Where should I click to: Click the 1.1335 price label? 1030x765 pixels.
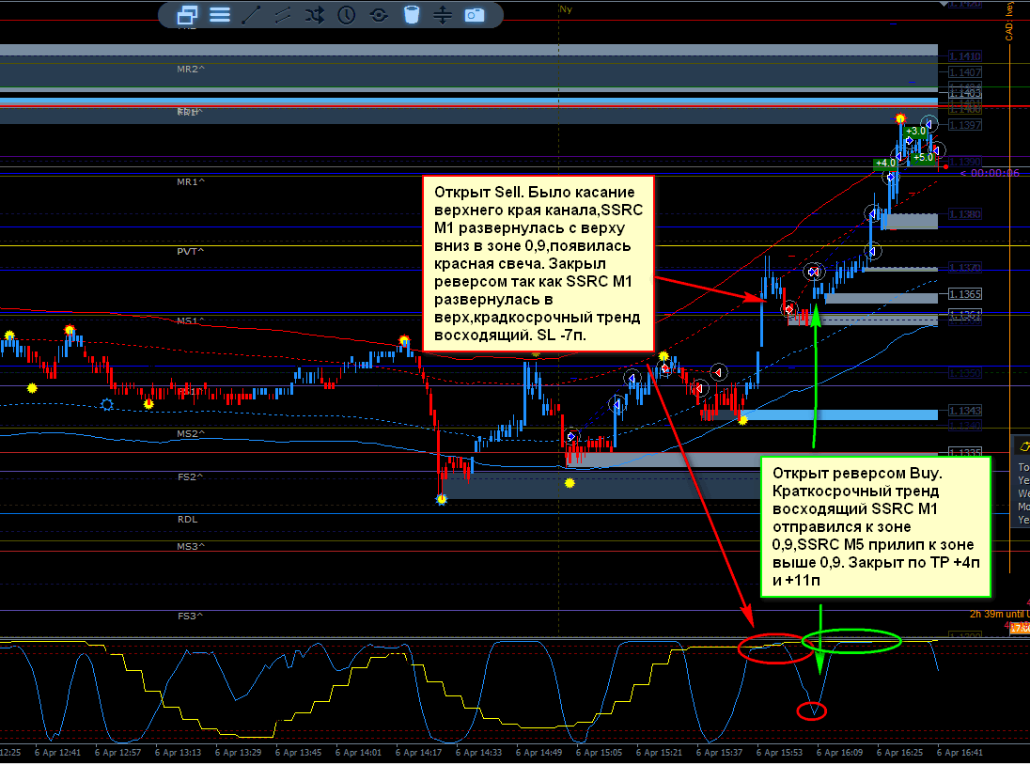[x=964, y=452]
